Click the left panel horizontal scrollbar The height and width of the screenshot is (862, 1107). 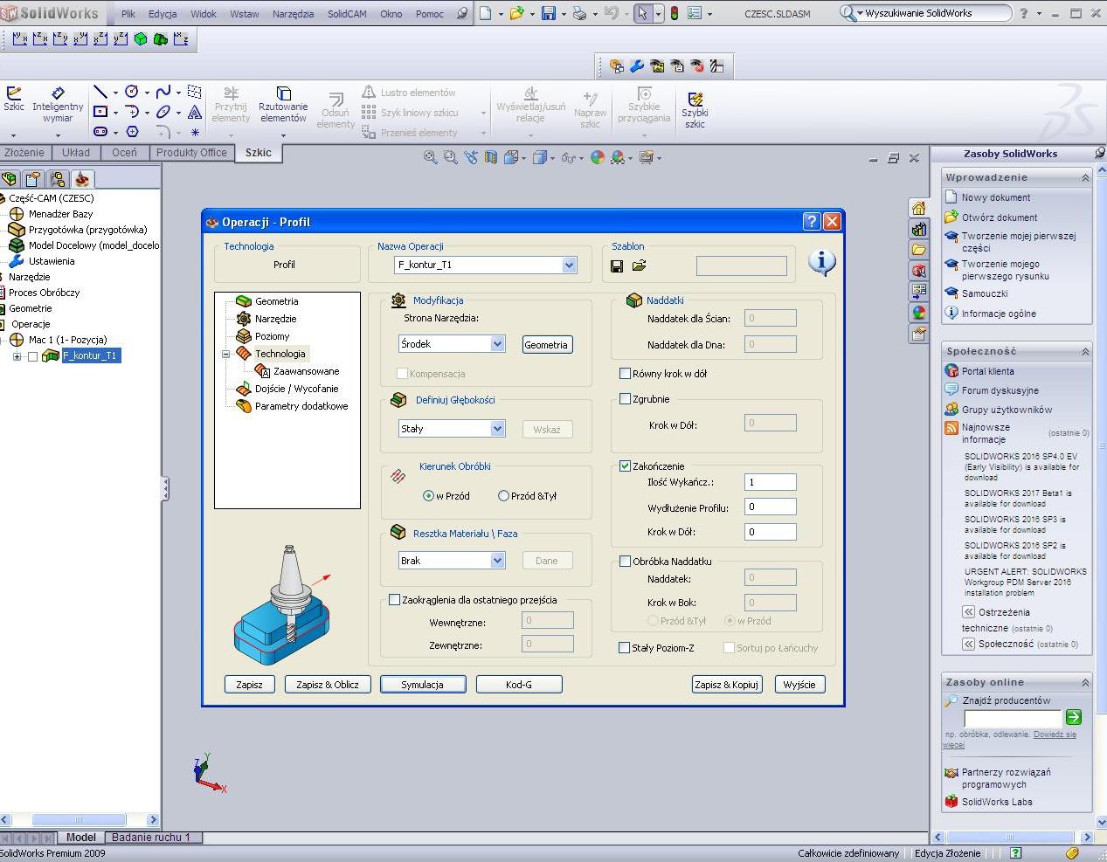[x=80, y=820]
